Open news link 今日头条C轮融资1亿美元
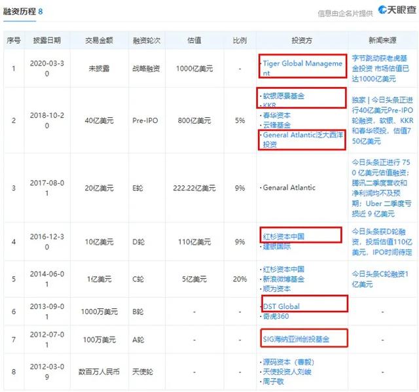The width and height of the screenshot is (419, 392). [380, 279]
